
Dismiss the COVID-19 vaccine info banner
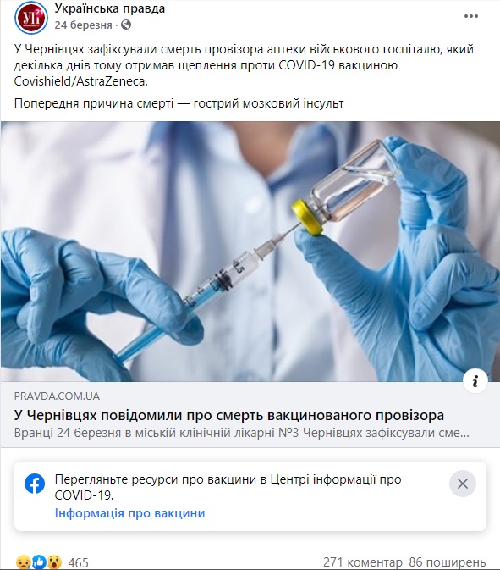462,484
